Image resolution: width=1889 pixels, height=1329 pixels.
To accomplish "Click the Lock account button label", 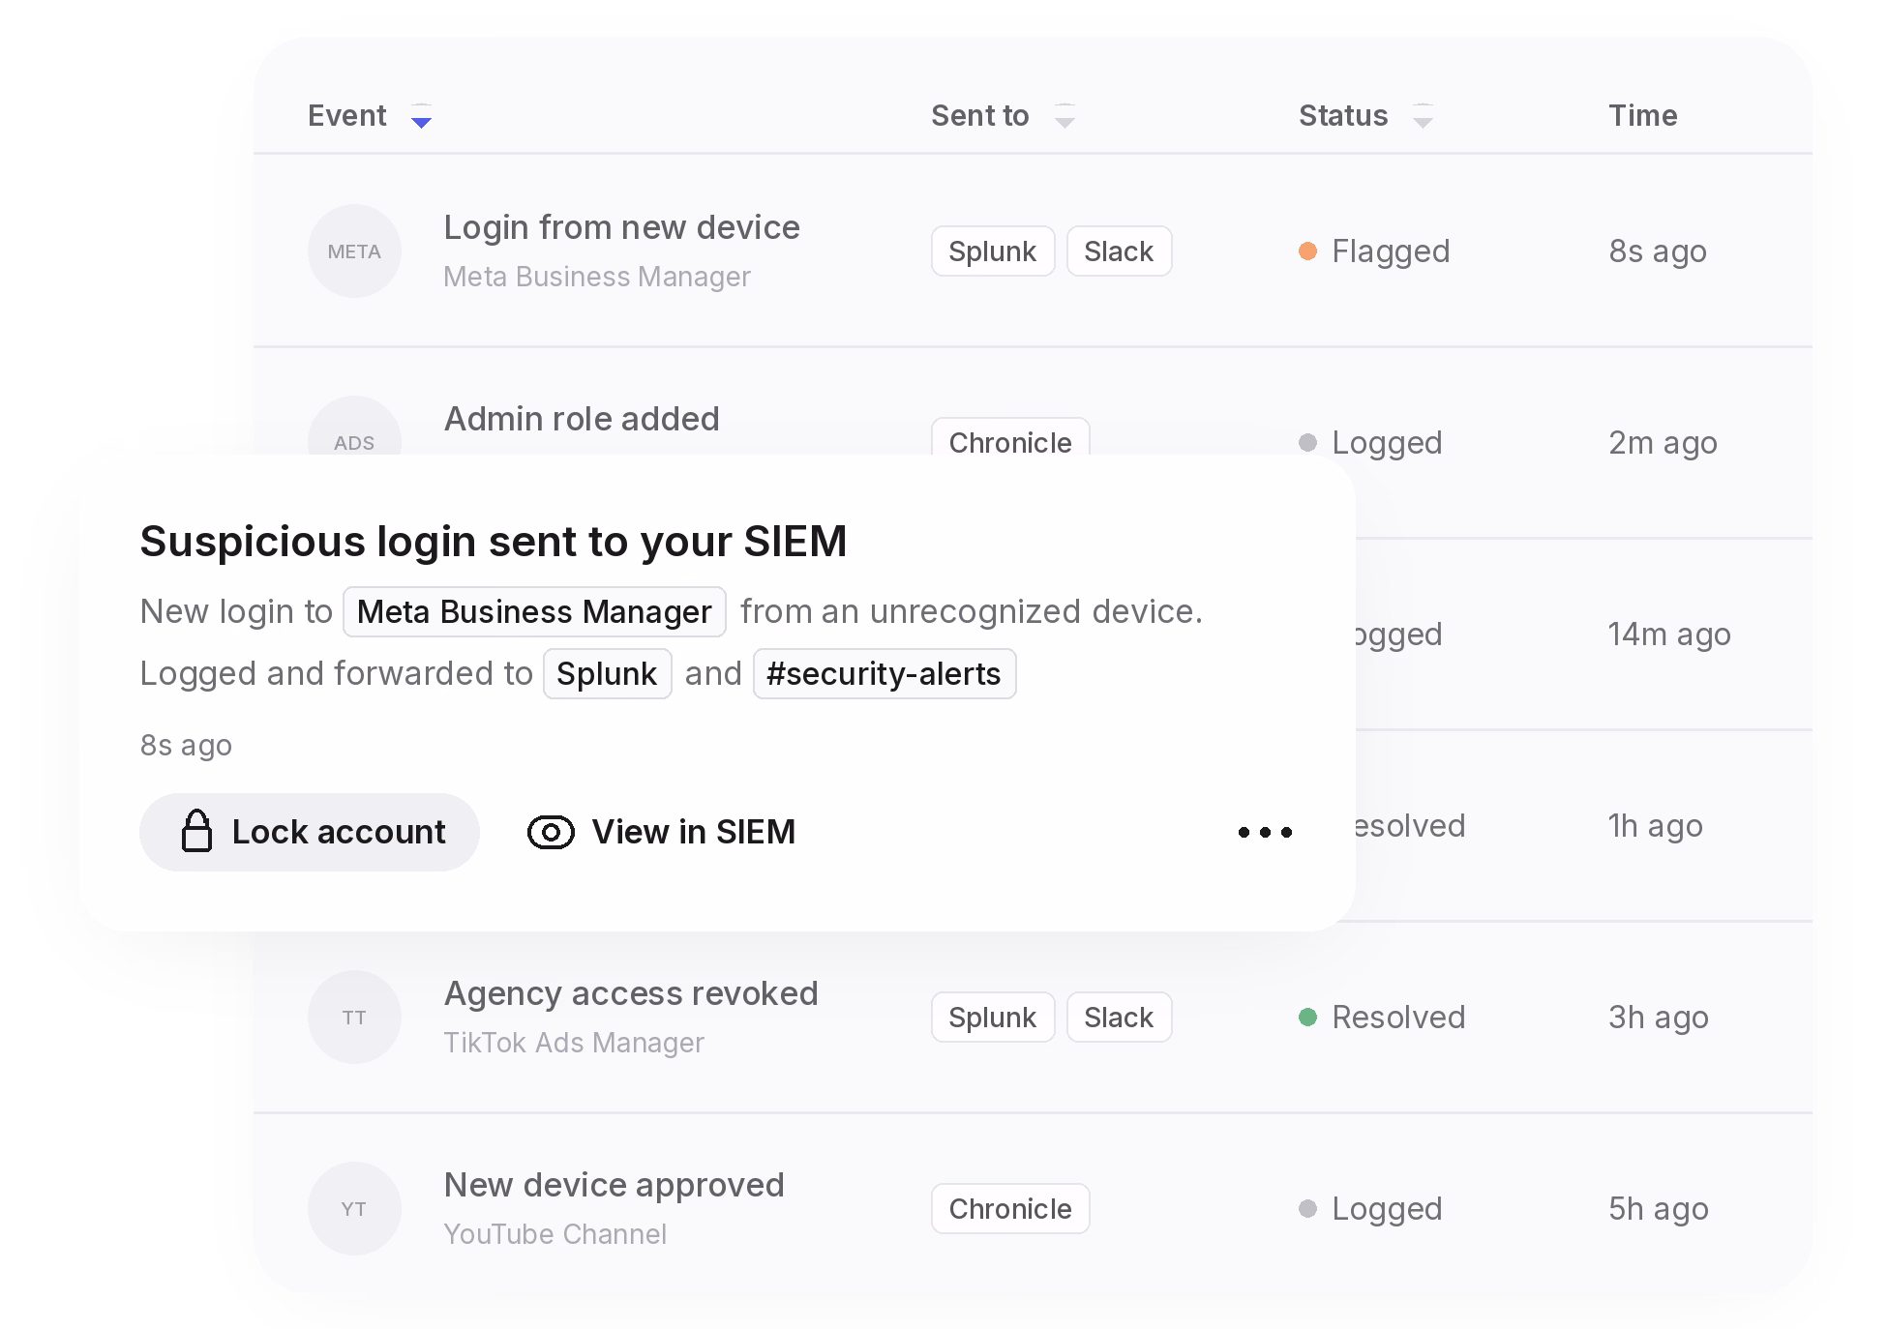I will [x=339, y=832].
